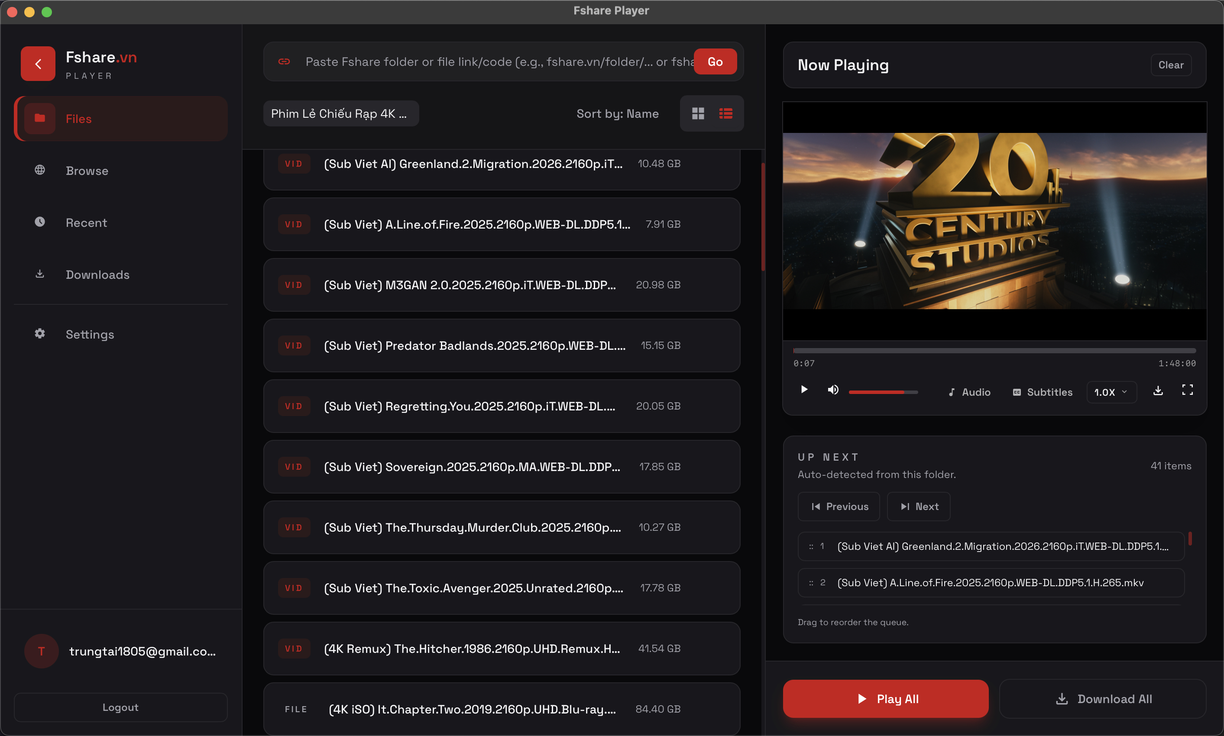Image resolution: width=1224 pixels, height=736 pixels.
Task: Change sorting via Sort by: Name
Action: click(618, 113)
